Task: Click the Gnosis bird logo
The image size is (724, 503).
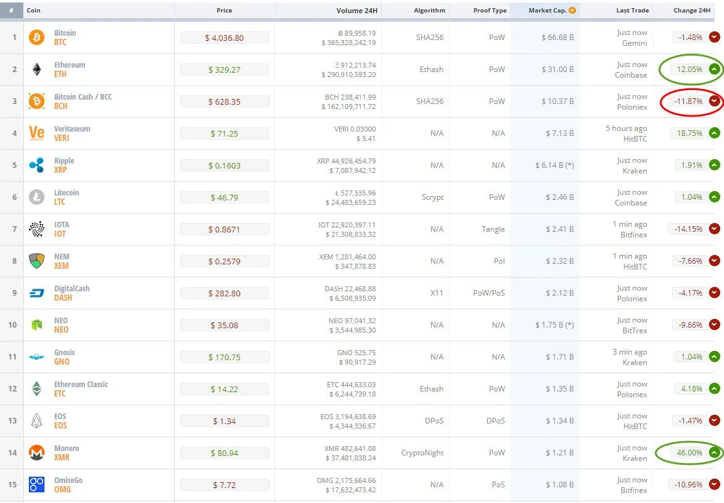Action: coord(36,356)
